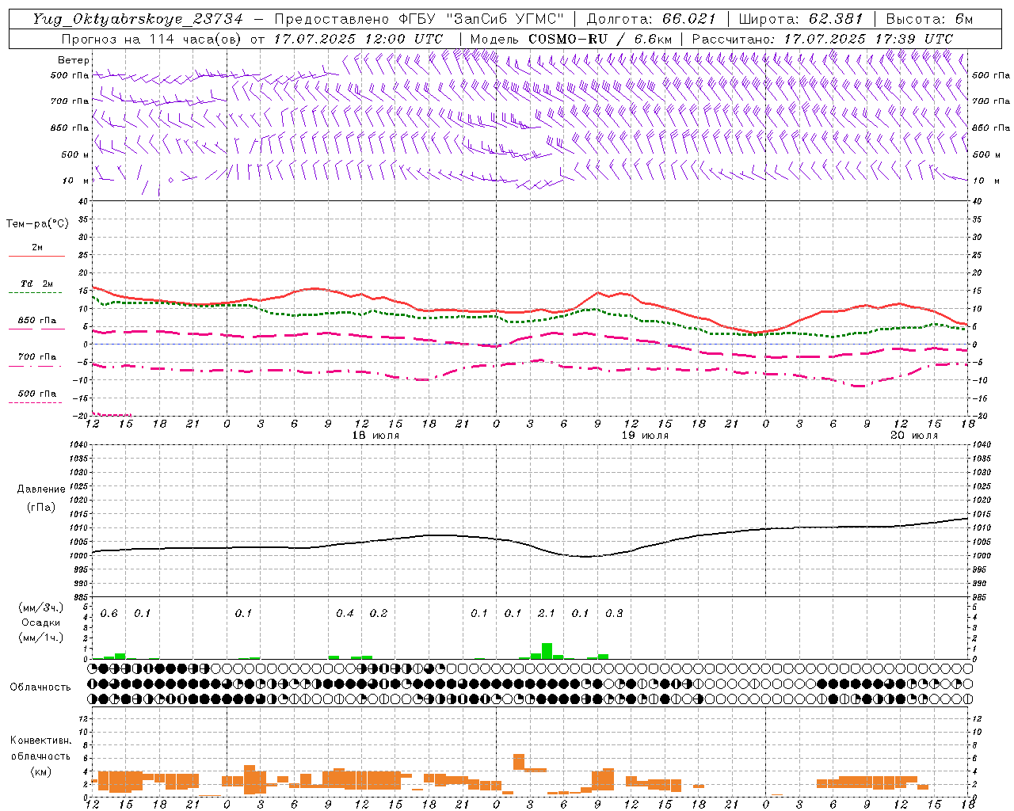Click the "Осадки" precipitation label
This screenshot has width=1014, height=811.
click(x=41, y=623)
